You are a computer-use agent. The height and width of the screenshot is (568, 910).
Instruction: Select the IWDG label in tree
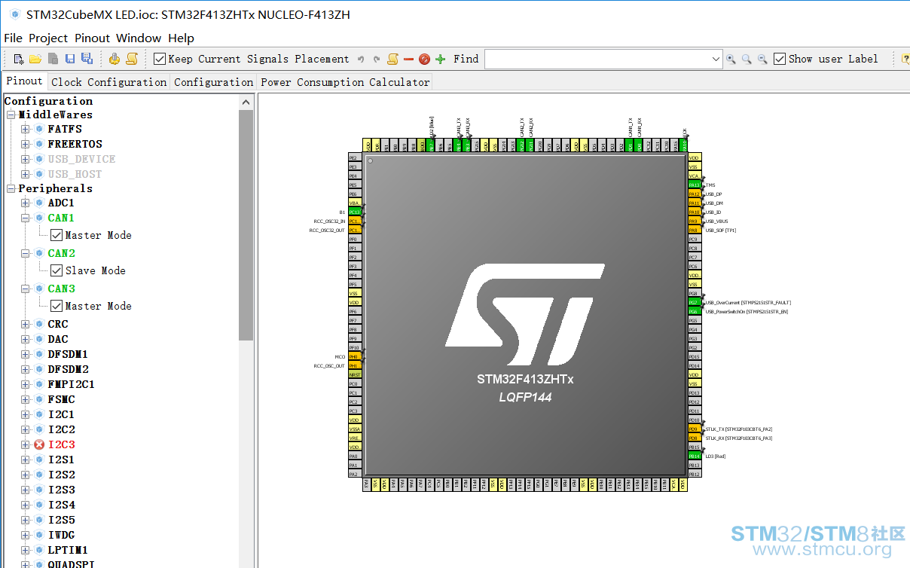tap(61, 535)
